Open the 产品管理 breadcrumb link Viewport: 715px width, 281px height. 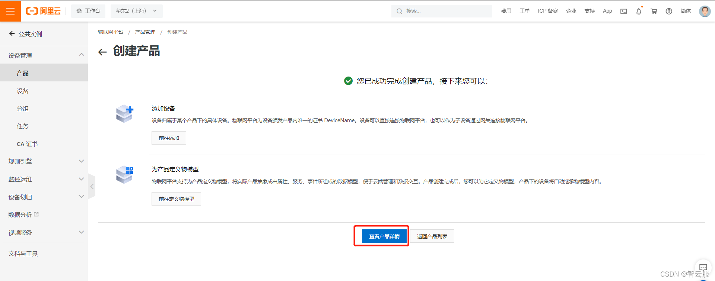pos(145,32)
